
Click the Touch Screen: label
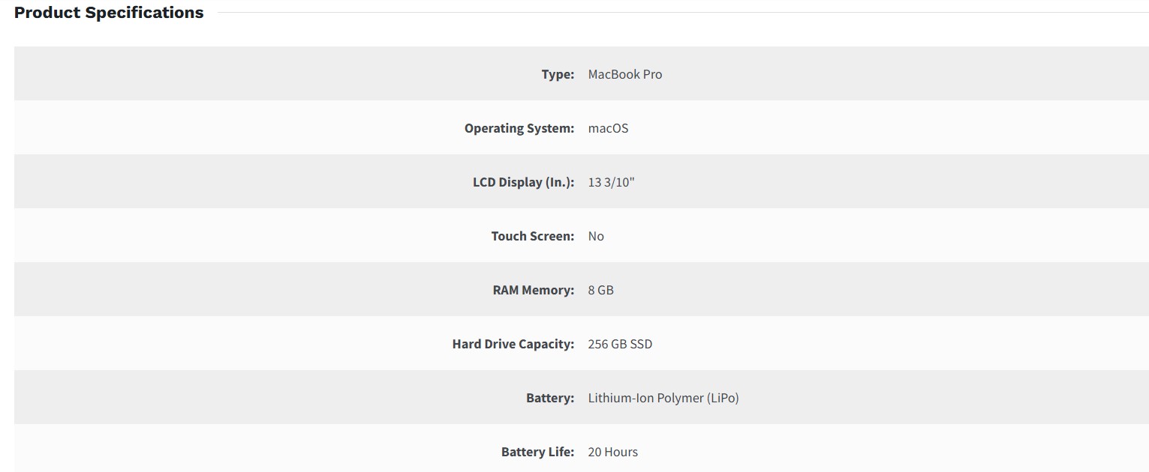[x=532, y=236]
